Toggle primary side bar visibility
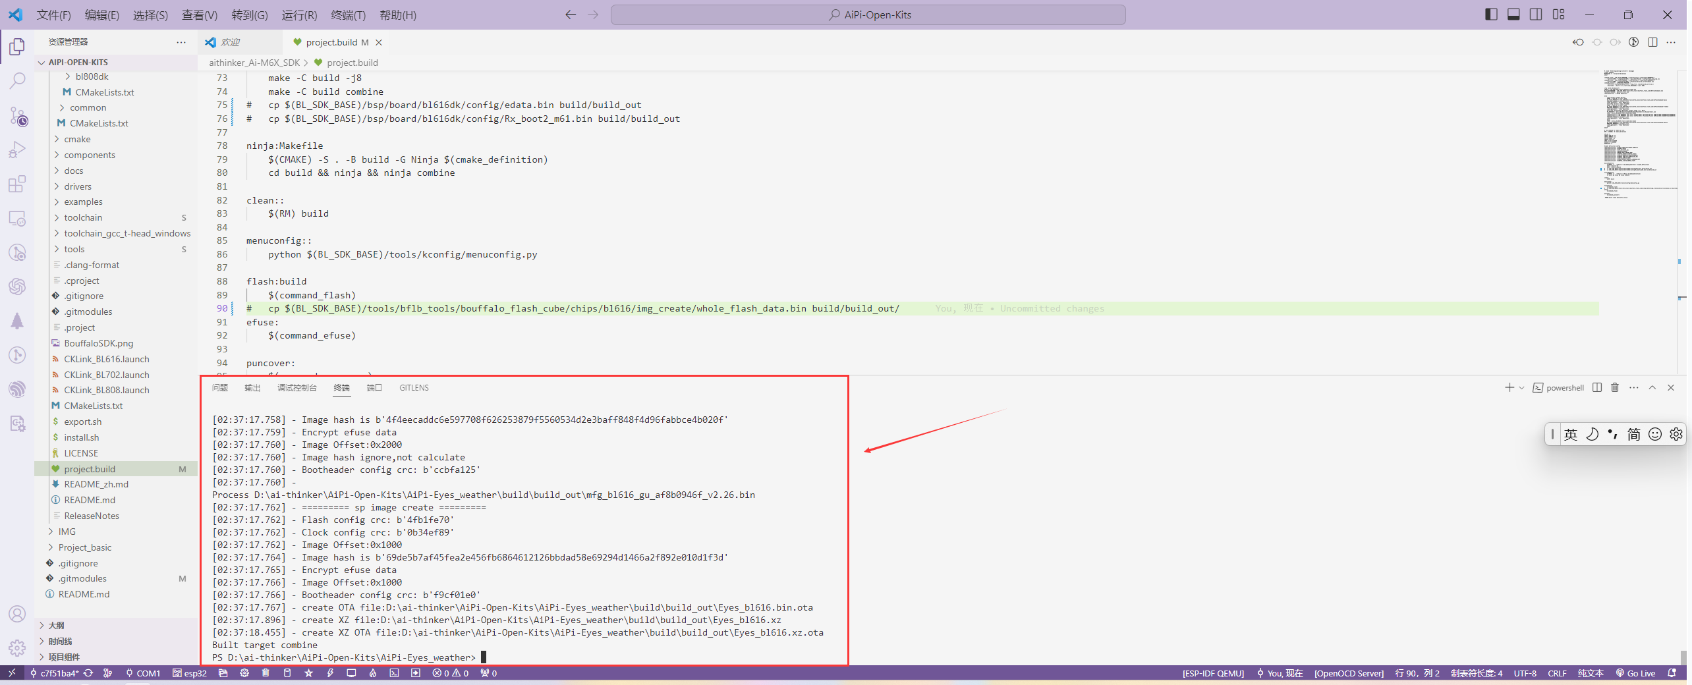The height and width of the screenshot is (685, 1692). coord(1491,14)
